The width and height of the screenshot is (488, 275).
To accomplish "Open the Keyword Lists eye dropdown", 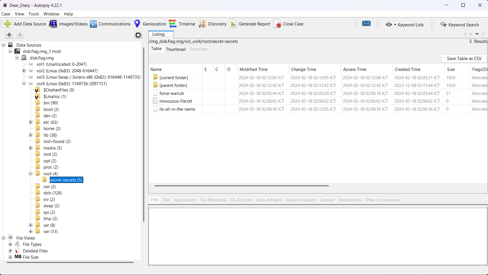I will [391, 25].
